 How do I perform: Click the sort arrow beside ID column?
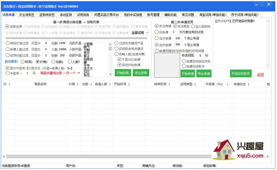tap(9, 84)
